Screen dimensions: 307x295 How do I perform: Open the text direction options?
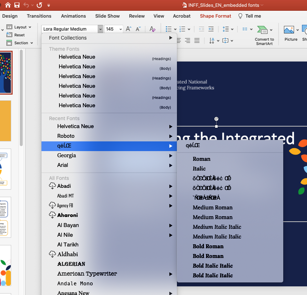point(214,41)
